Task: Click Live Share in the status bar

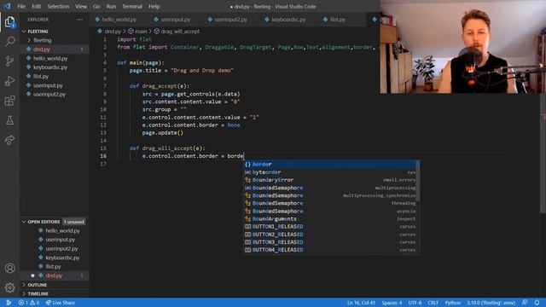Action: click(x=61, y=303)
